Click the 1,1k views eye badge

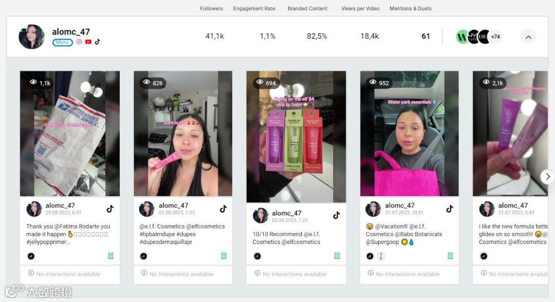[x=41, y=83]
